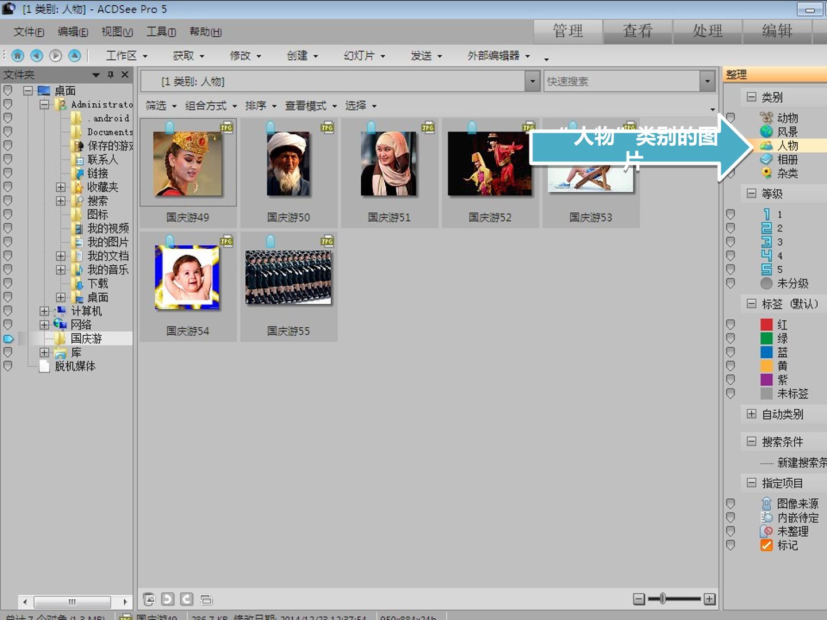
Task: Open the 外部编辑器 toolbar dropdown
Action: tap(498, 56)
